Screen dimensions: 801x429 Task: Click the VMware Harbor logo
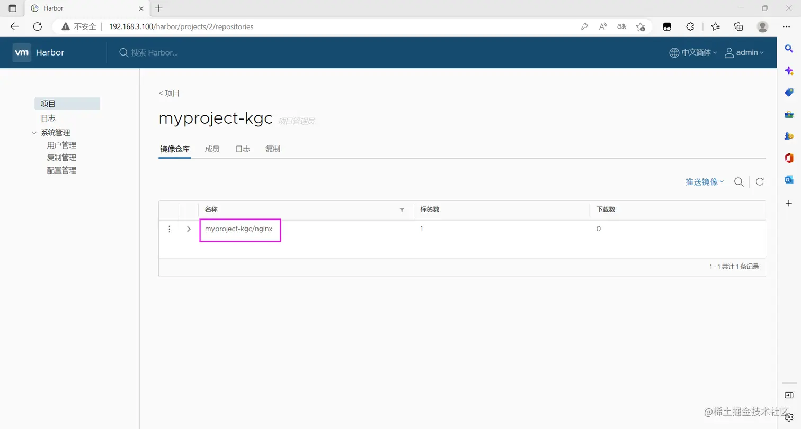[x=22, y=52]
